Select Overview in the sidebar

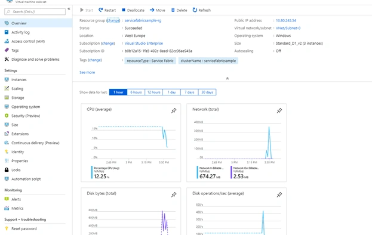[36, 23]
